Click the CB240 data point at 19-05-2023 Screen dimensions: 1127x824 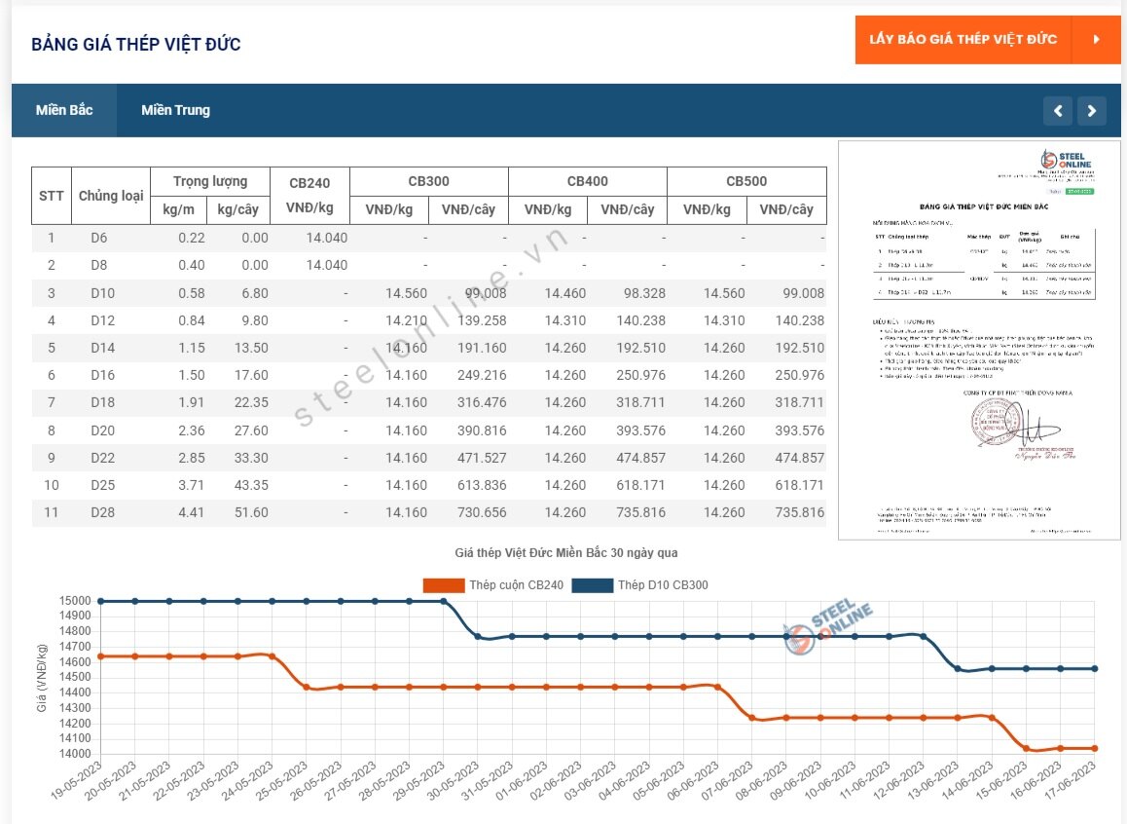[x=100, y=656]
